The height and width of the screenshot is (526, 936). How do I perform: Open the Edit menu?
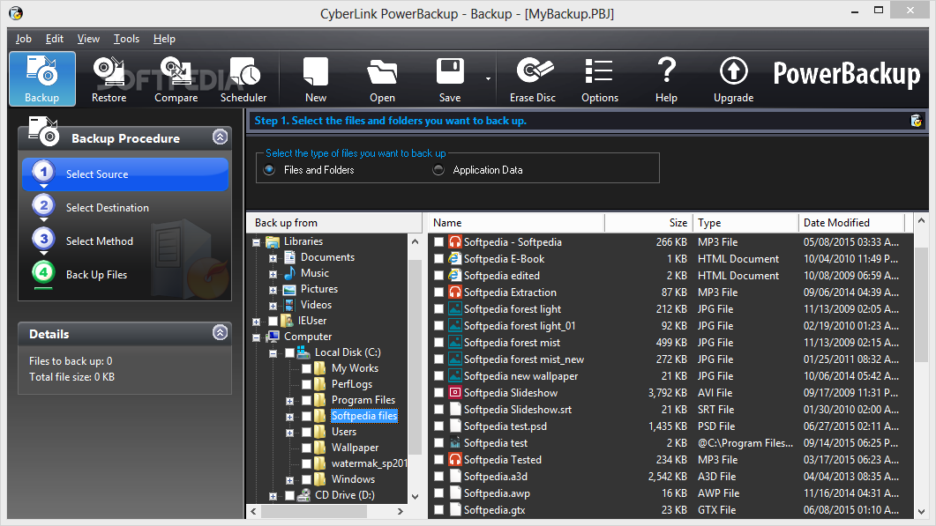55,39
